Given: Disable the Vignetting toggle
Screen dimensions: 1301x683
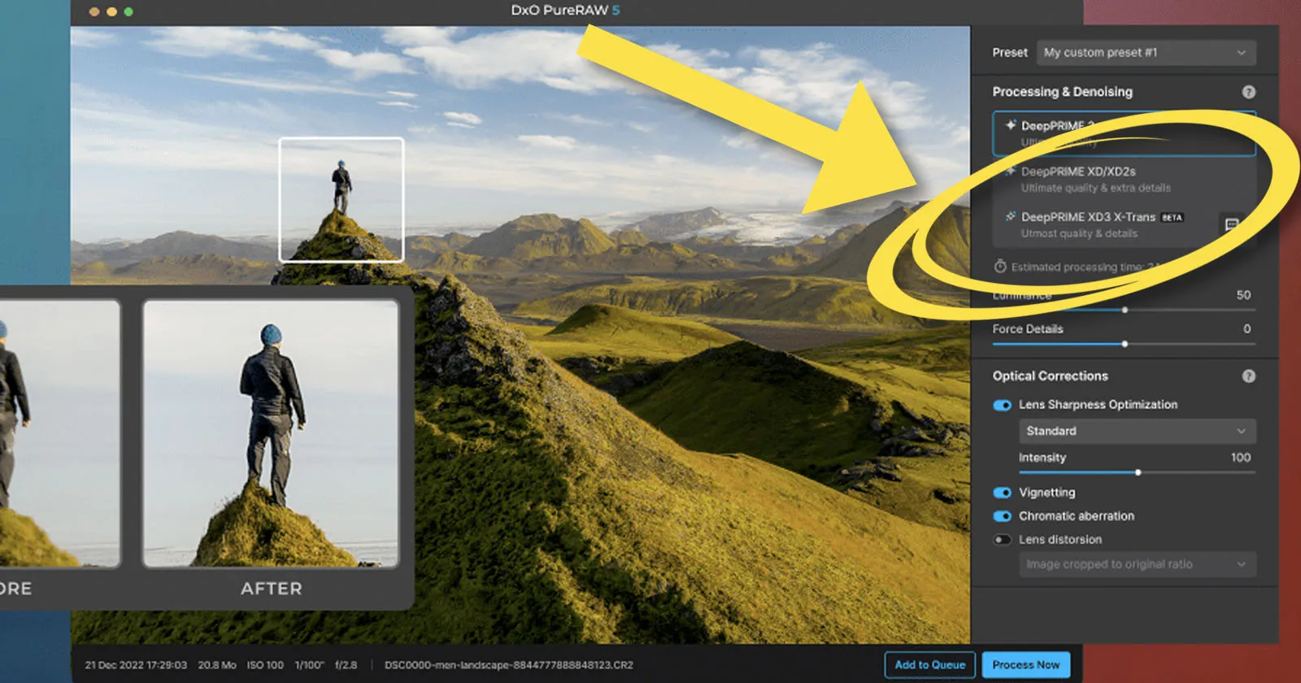Looking at the screenshot, I should 1002,493.
